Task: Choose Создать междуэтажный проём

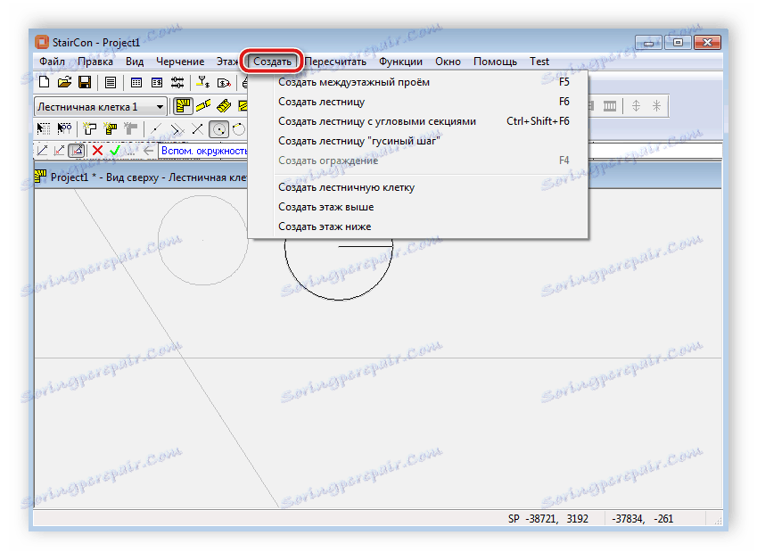Action: pyautogui.click(x=418, y=82)
